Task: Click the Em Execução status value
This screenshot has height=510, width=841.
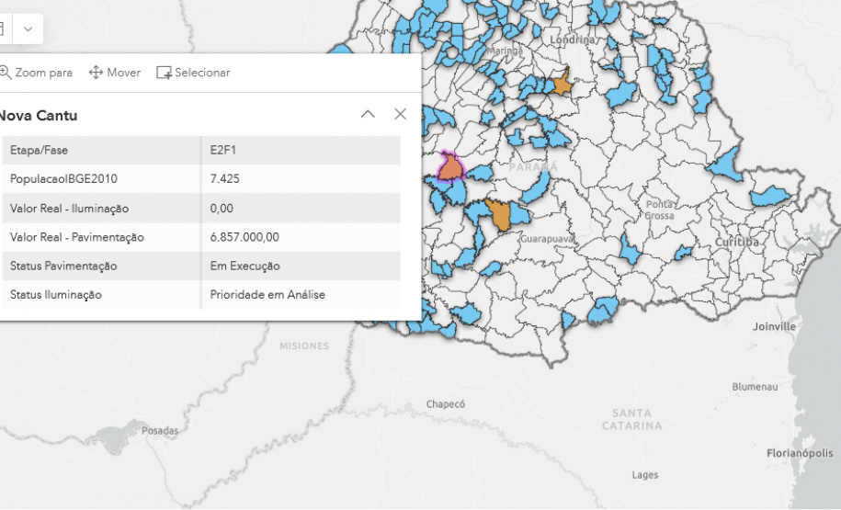Action: coord(244,266)
